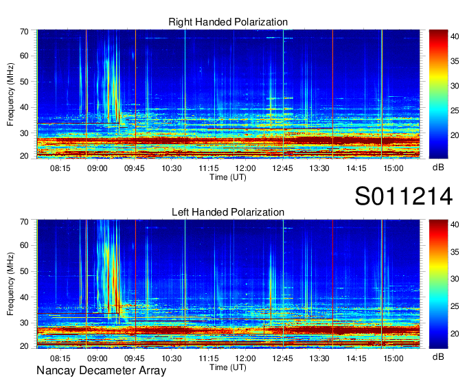Click the 30 MHz tick of Right Handed plot
Image resolution: width=467 pixels, height=379 pixels.
(25, 133)
